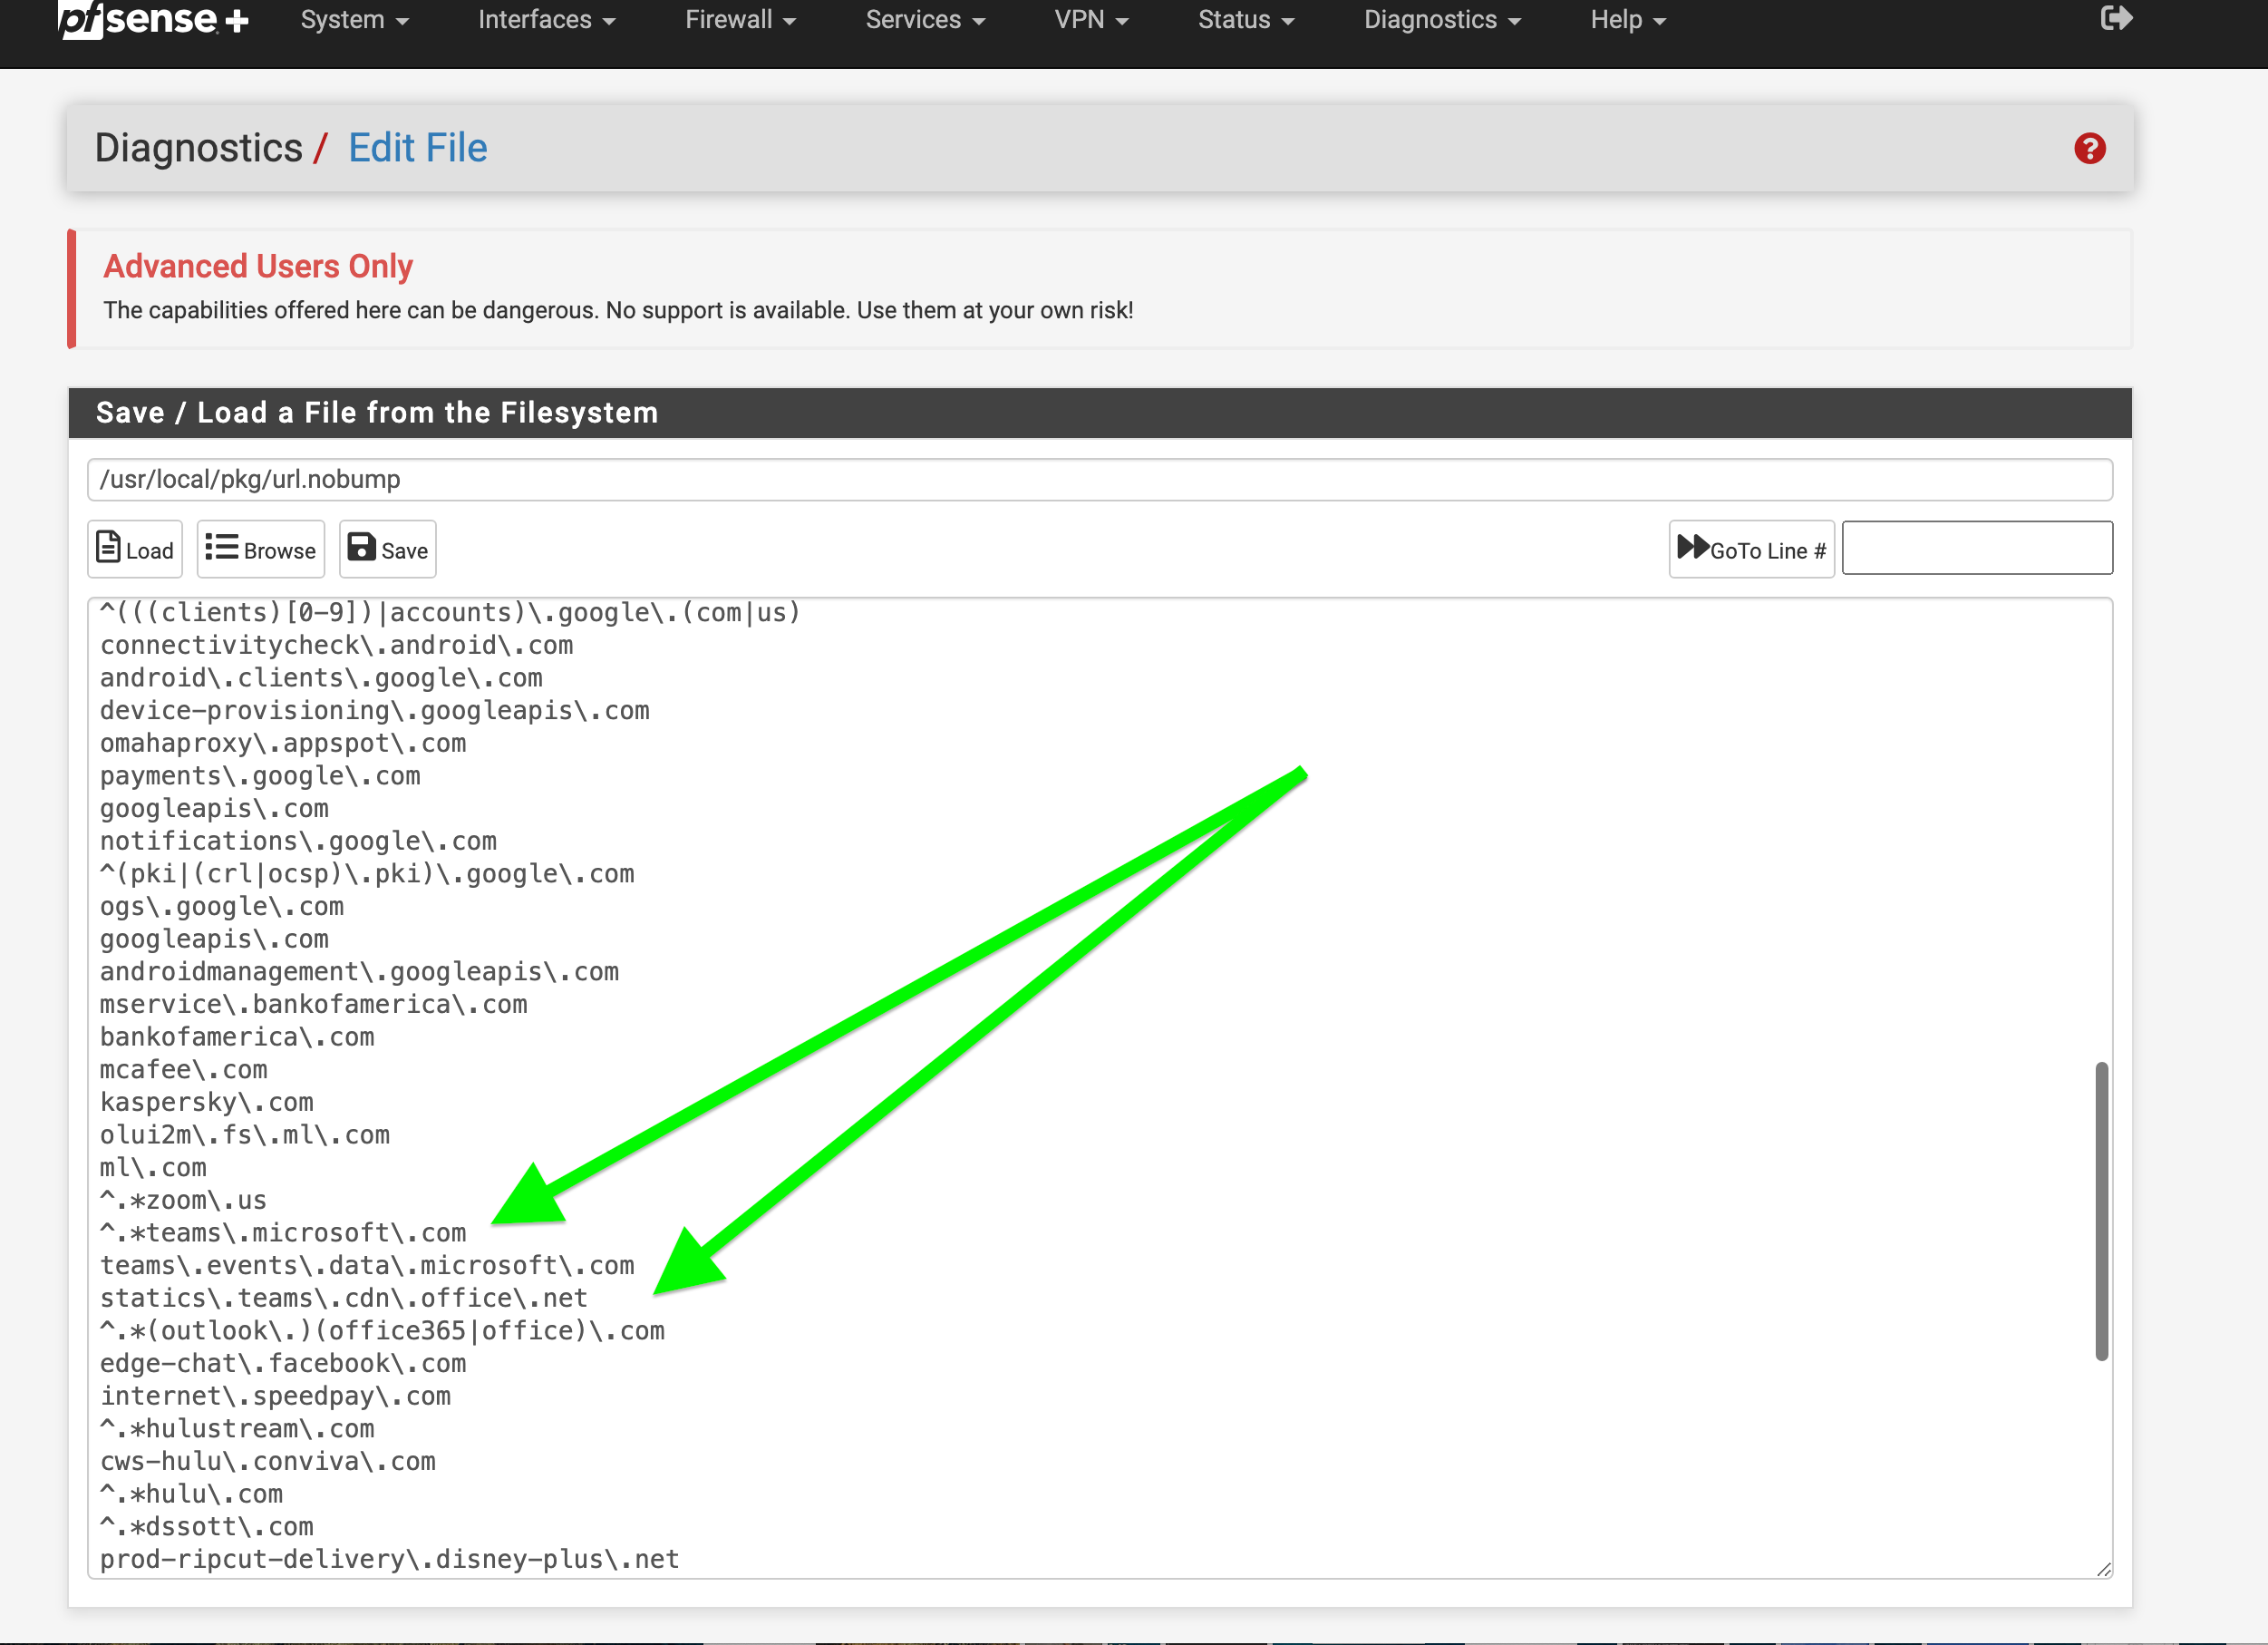The width and height of the screenshot is (2268, 1645).
Task: Click the textarea resize handle corner
Action: [2103, 1569]
